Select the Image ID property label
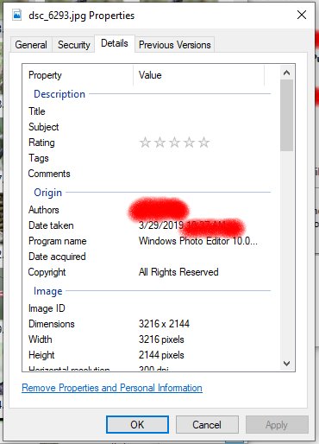 tap(47, 308)
